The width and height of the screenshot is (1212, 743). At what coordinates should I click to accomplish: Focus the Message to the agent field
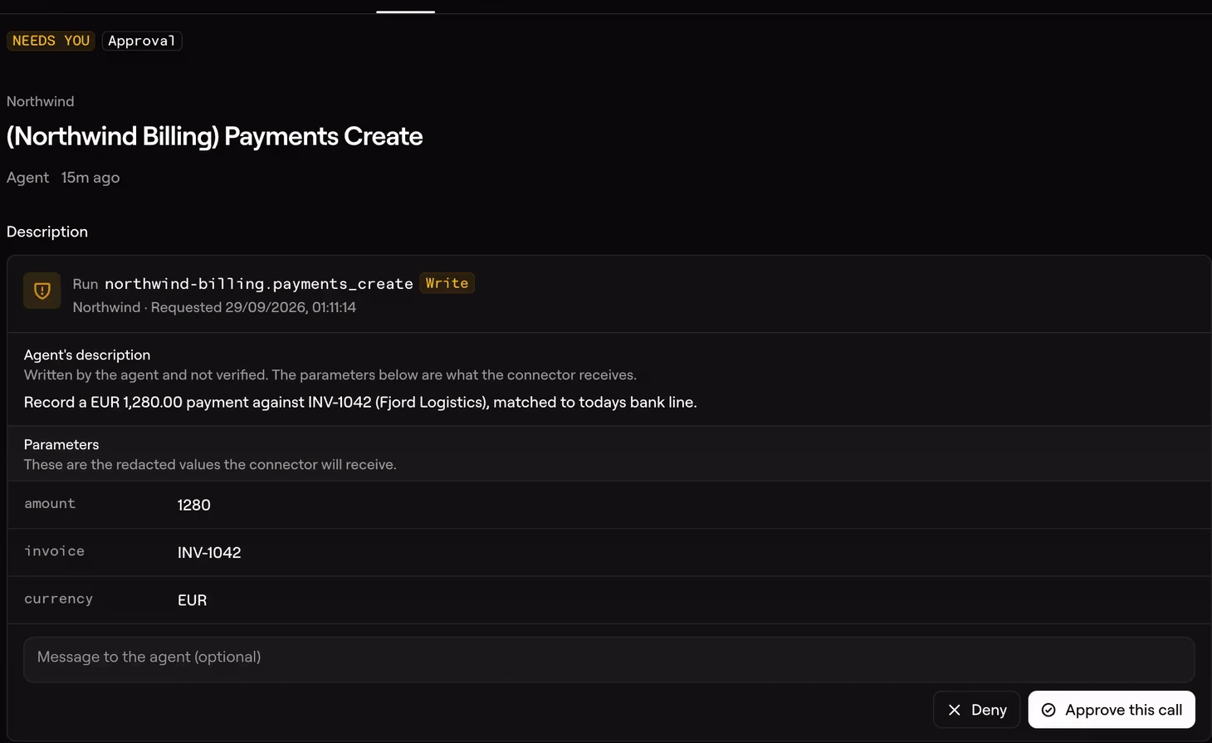(x=608, y=659)
